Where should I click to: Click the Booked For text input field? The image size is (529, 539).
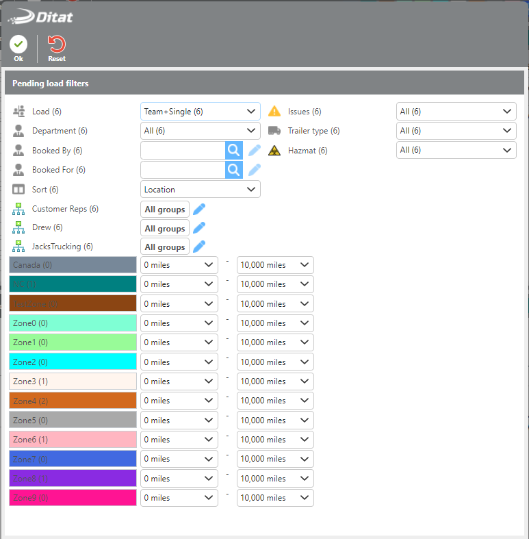click(183, 170)
